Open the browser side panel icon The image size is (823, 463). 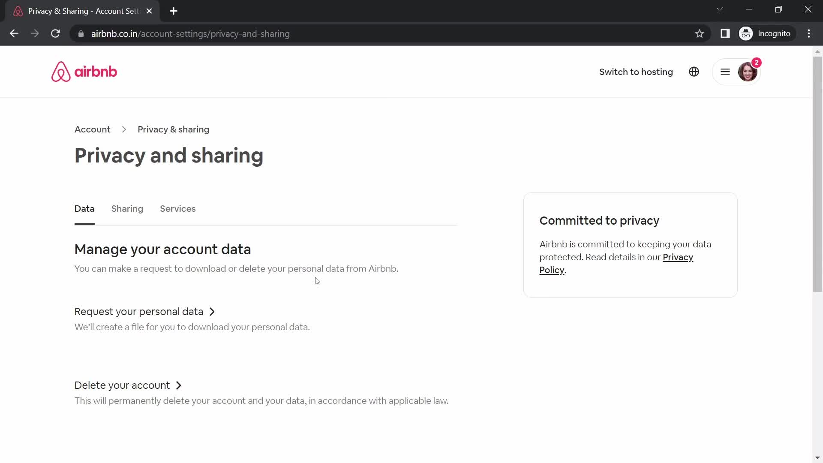(725, 33)
